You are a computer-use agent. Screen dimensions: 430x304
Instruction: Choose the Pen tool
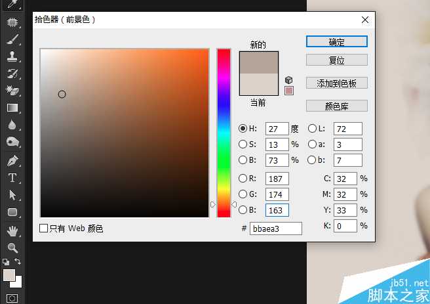pyautogui.click(x=12, y=160)
